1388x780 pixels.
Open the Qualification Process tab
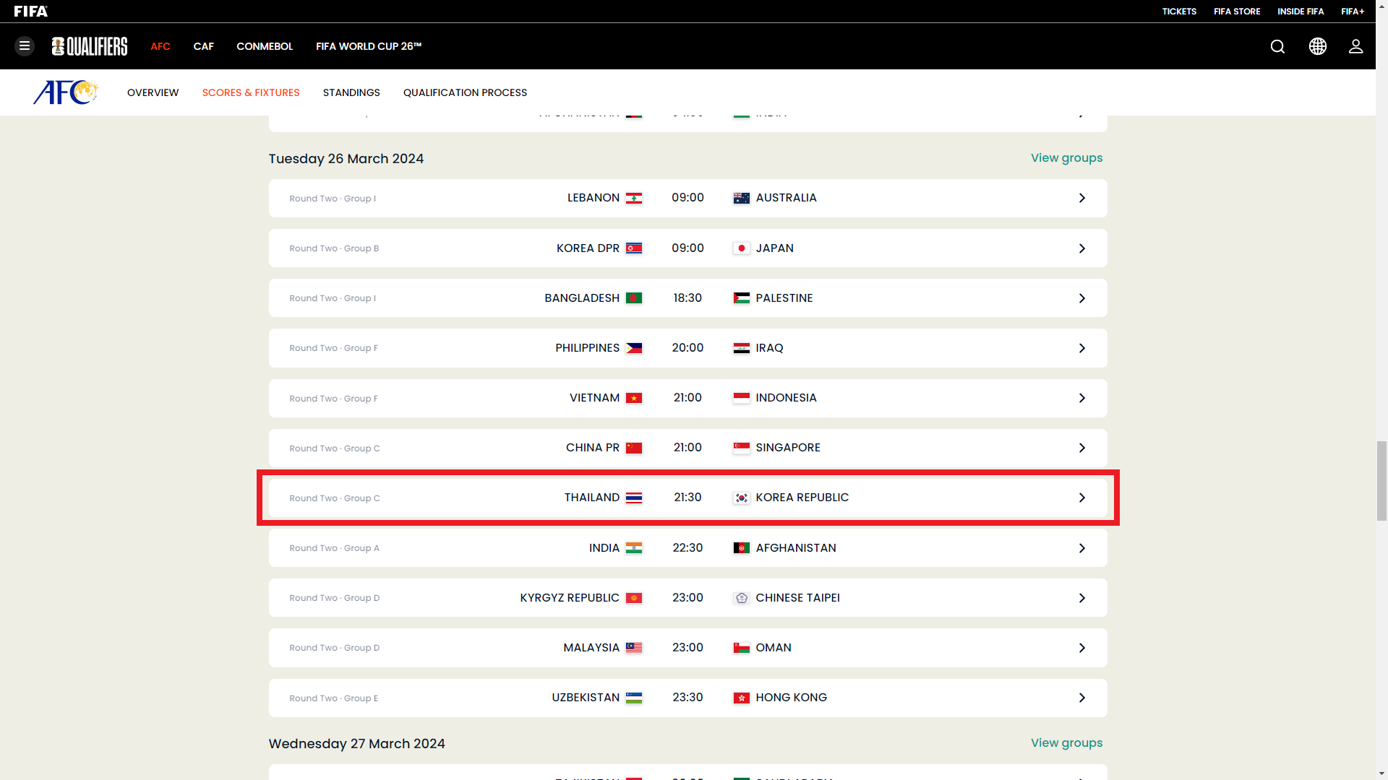pyautogui.click(x=465, y=92)
